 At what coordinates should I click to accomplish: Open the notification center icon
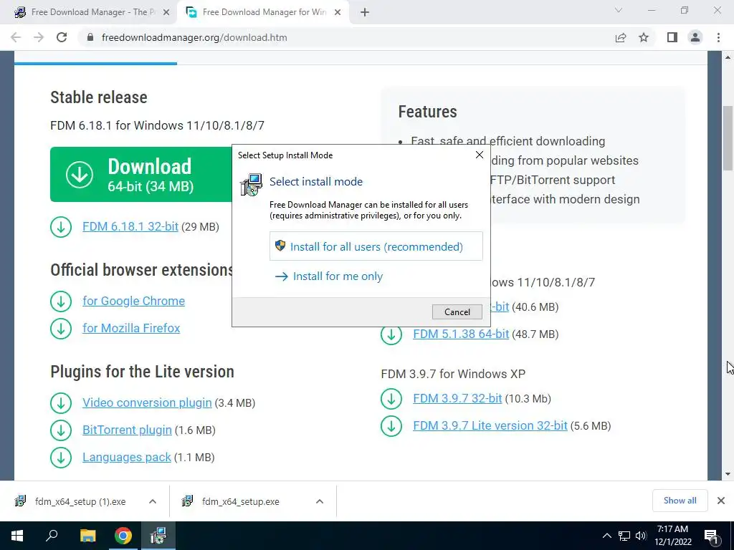[x=711, y=536]
